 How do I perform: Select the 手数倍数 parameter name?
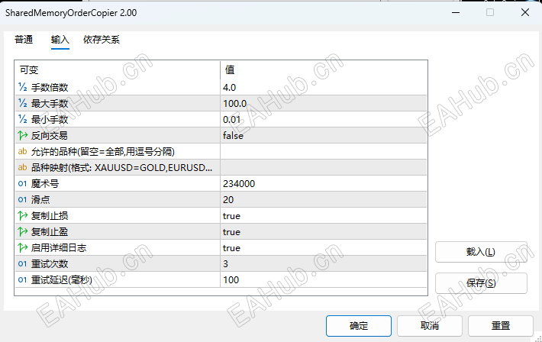(x=50, y=88)
